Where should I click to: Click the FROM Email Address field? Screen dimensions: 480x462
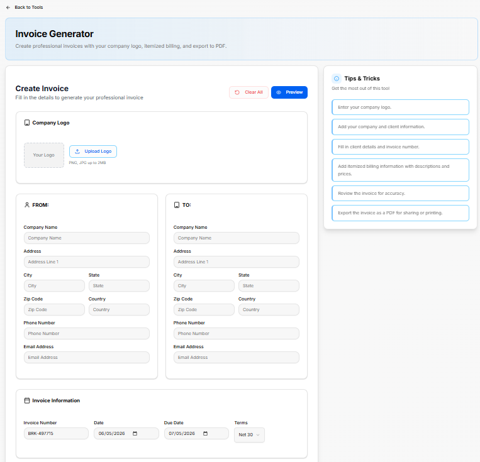coord(87,358)
